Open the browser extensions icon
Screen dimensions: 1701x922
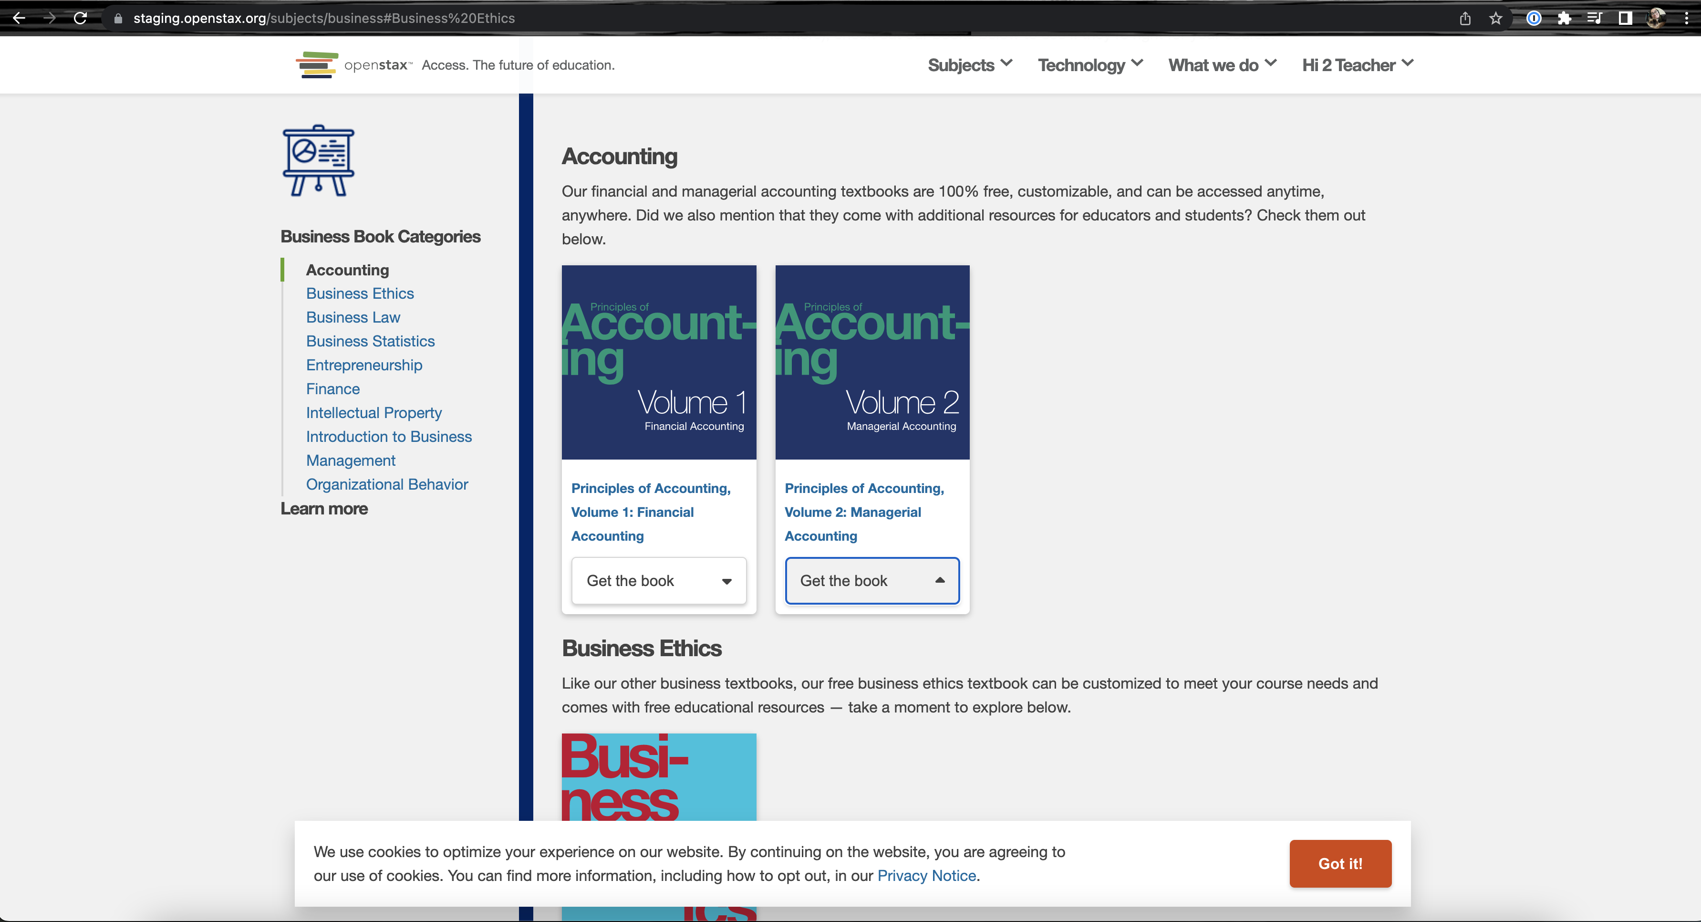point(1564,18)
